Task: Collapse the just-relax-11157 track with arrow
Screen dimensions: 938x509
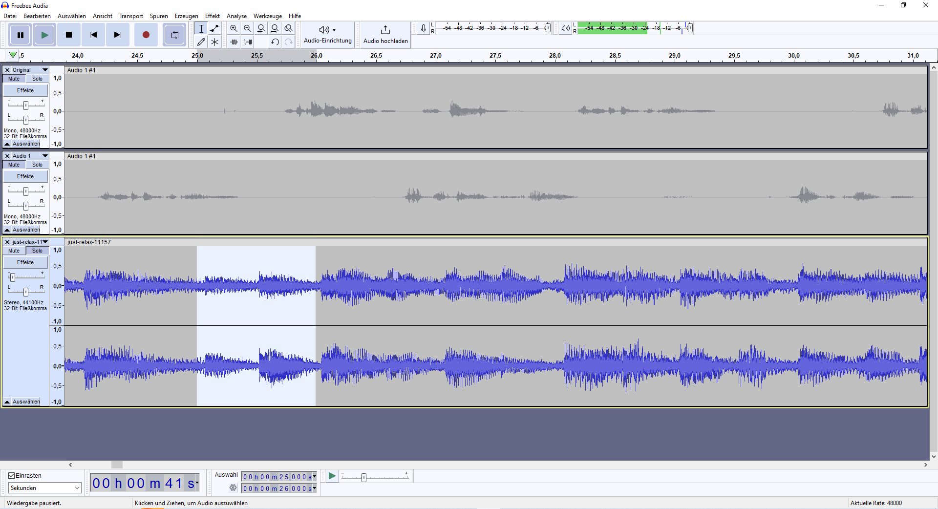Action: pos(7,402)
